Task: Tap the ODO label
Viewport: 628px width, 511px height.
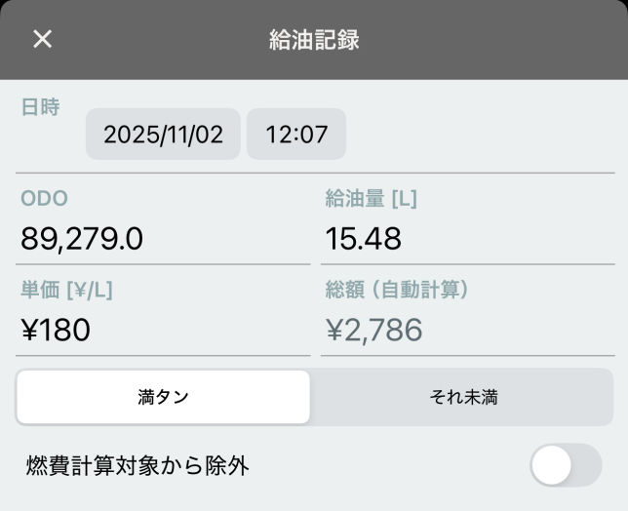Action: [x=44, y=199]
